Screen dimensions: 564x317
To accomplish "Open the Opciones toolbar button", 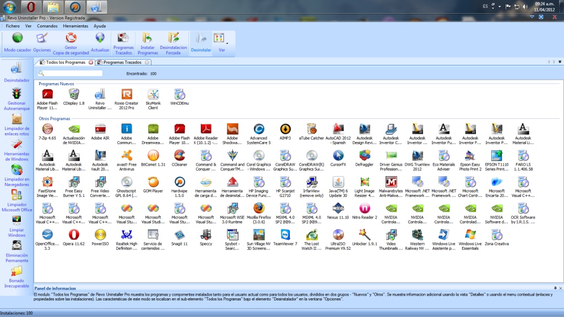I will (x=42, y=42).
